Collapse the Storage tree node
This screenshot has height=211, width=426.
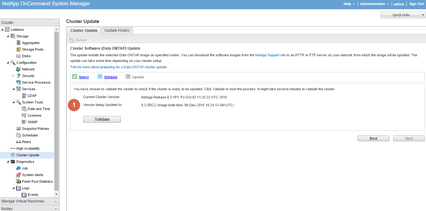[8, 36]
